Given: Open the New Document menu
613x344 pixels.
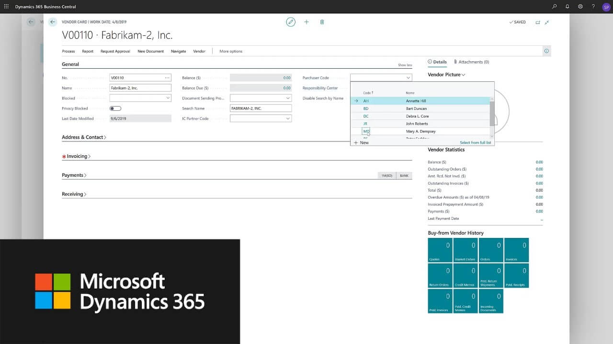Looking at the screenshot, I should coord(150,51).
